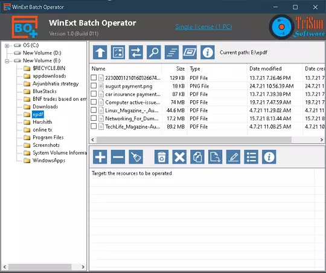Check the box for TechLife_Magazine PDF
This screenshot has width=326, height=273.
coord(94,126)
